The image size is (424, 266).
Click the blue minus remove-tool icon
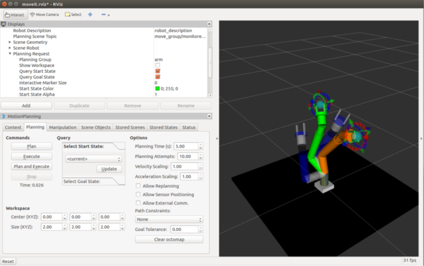coord(103,14)
